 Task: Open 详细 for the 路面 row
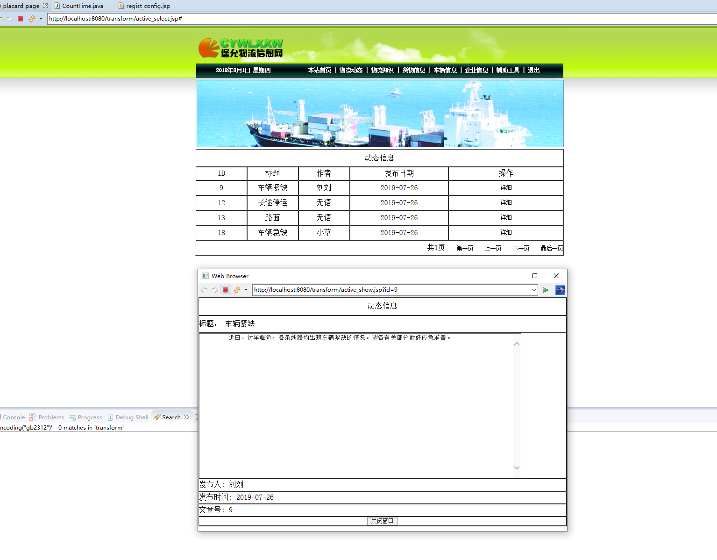point(506,217)
